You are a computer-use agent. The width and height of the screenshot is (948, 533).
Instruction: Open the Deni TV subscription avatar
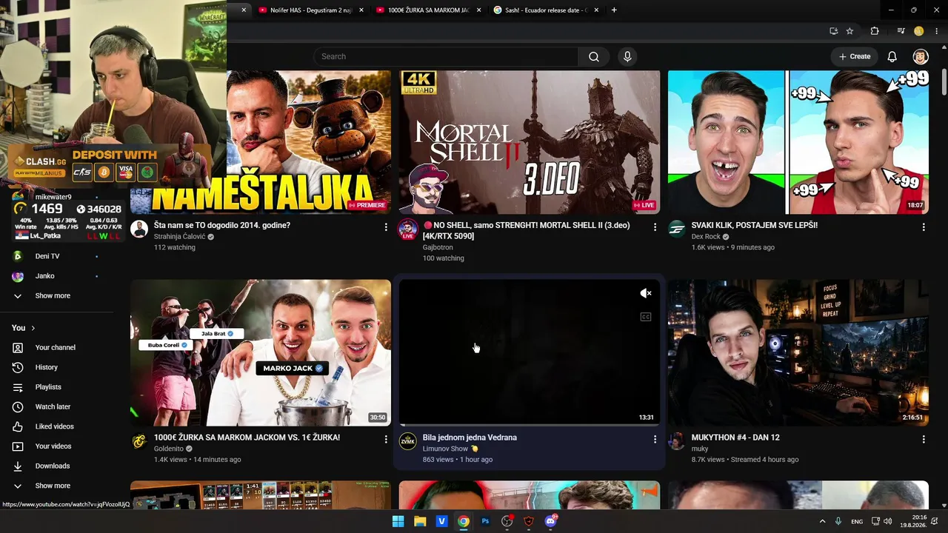click(18, 256)
